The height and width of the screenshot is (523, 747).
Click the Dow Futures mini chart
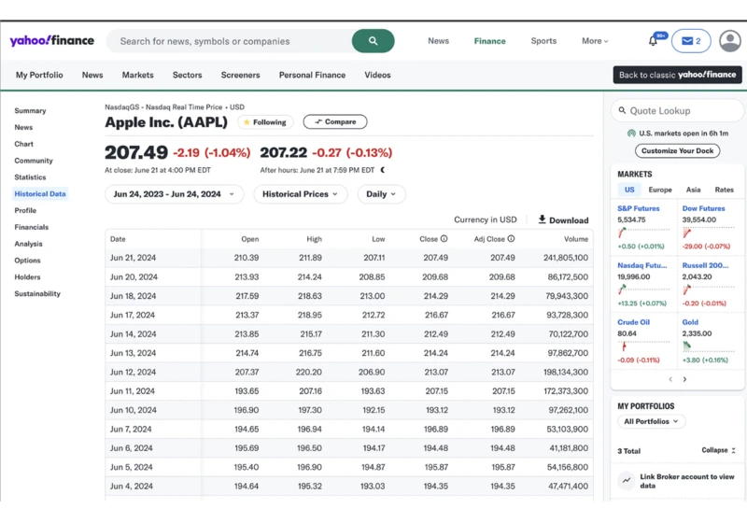[x=709, y=233]
